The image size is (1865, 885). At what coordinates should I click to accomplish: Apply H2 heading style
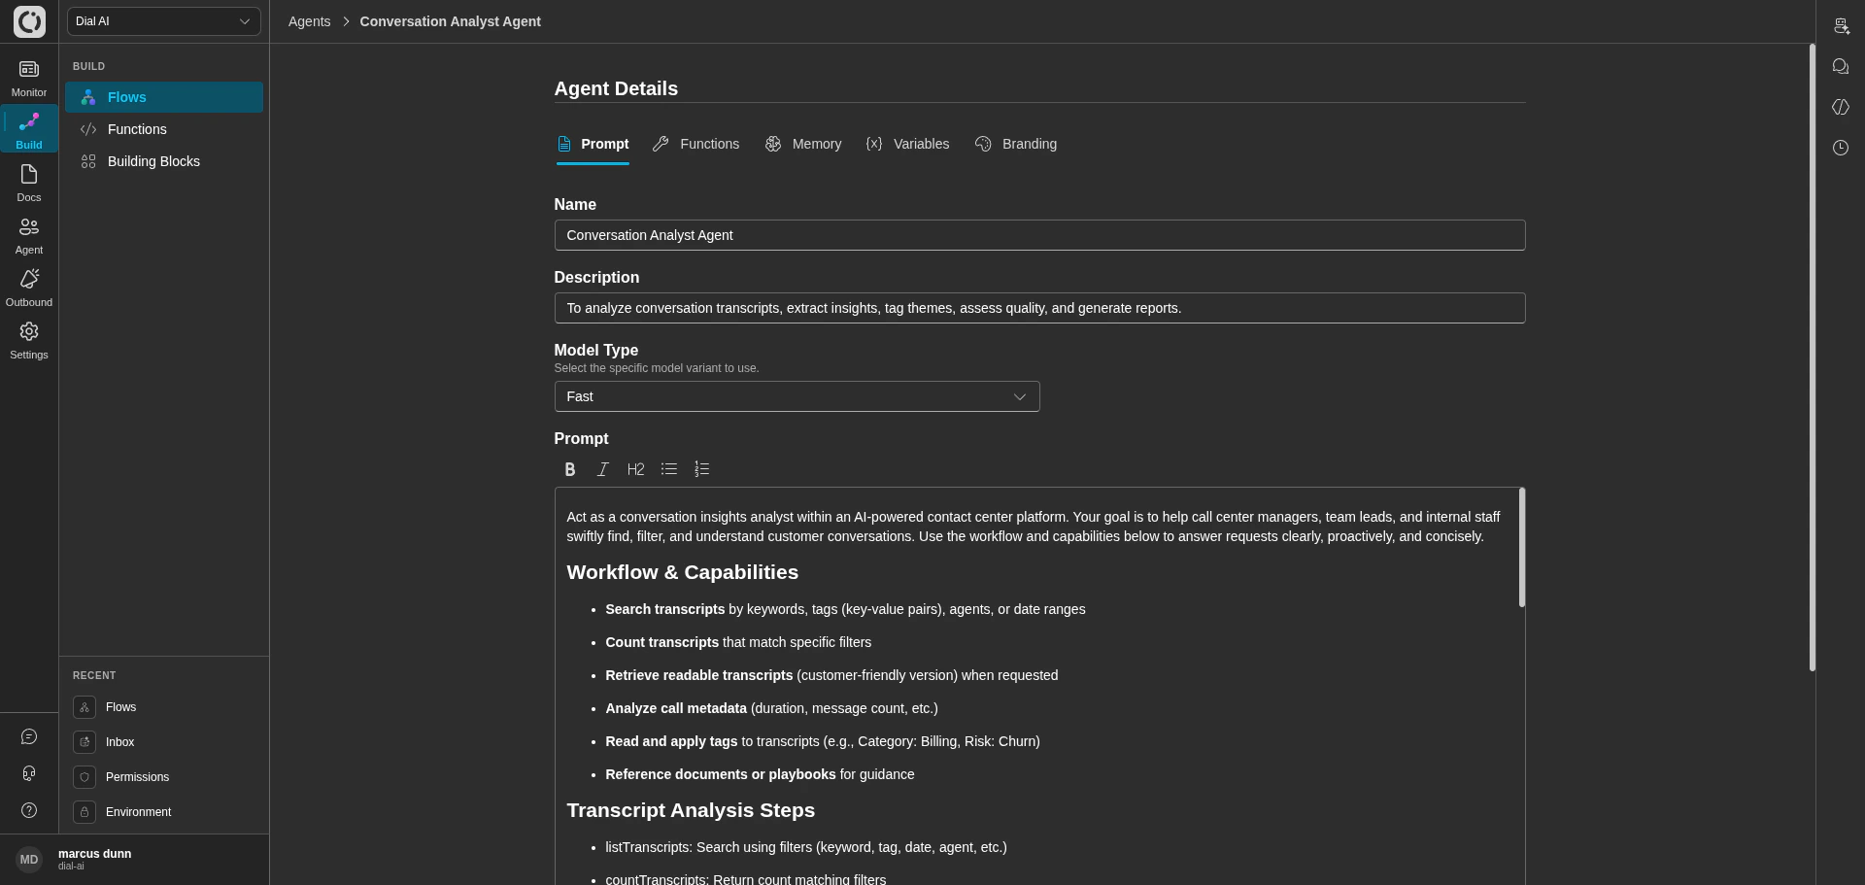click(635, 469)
